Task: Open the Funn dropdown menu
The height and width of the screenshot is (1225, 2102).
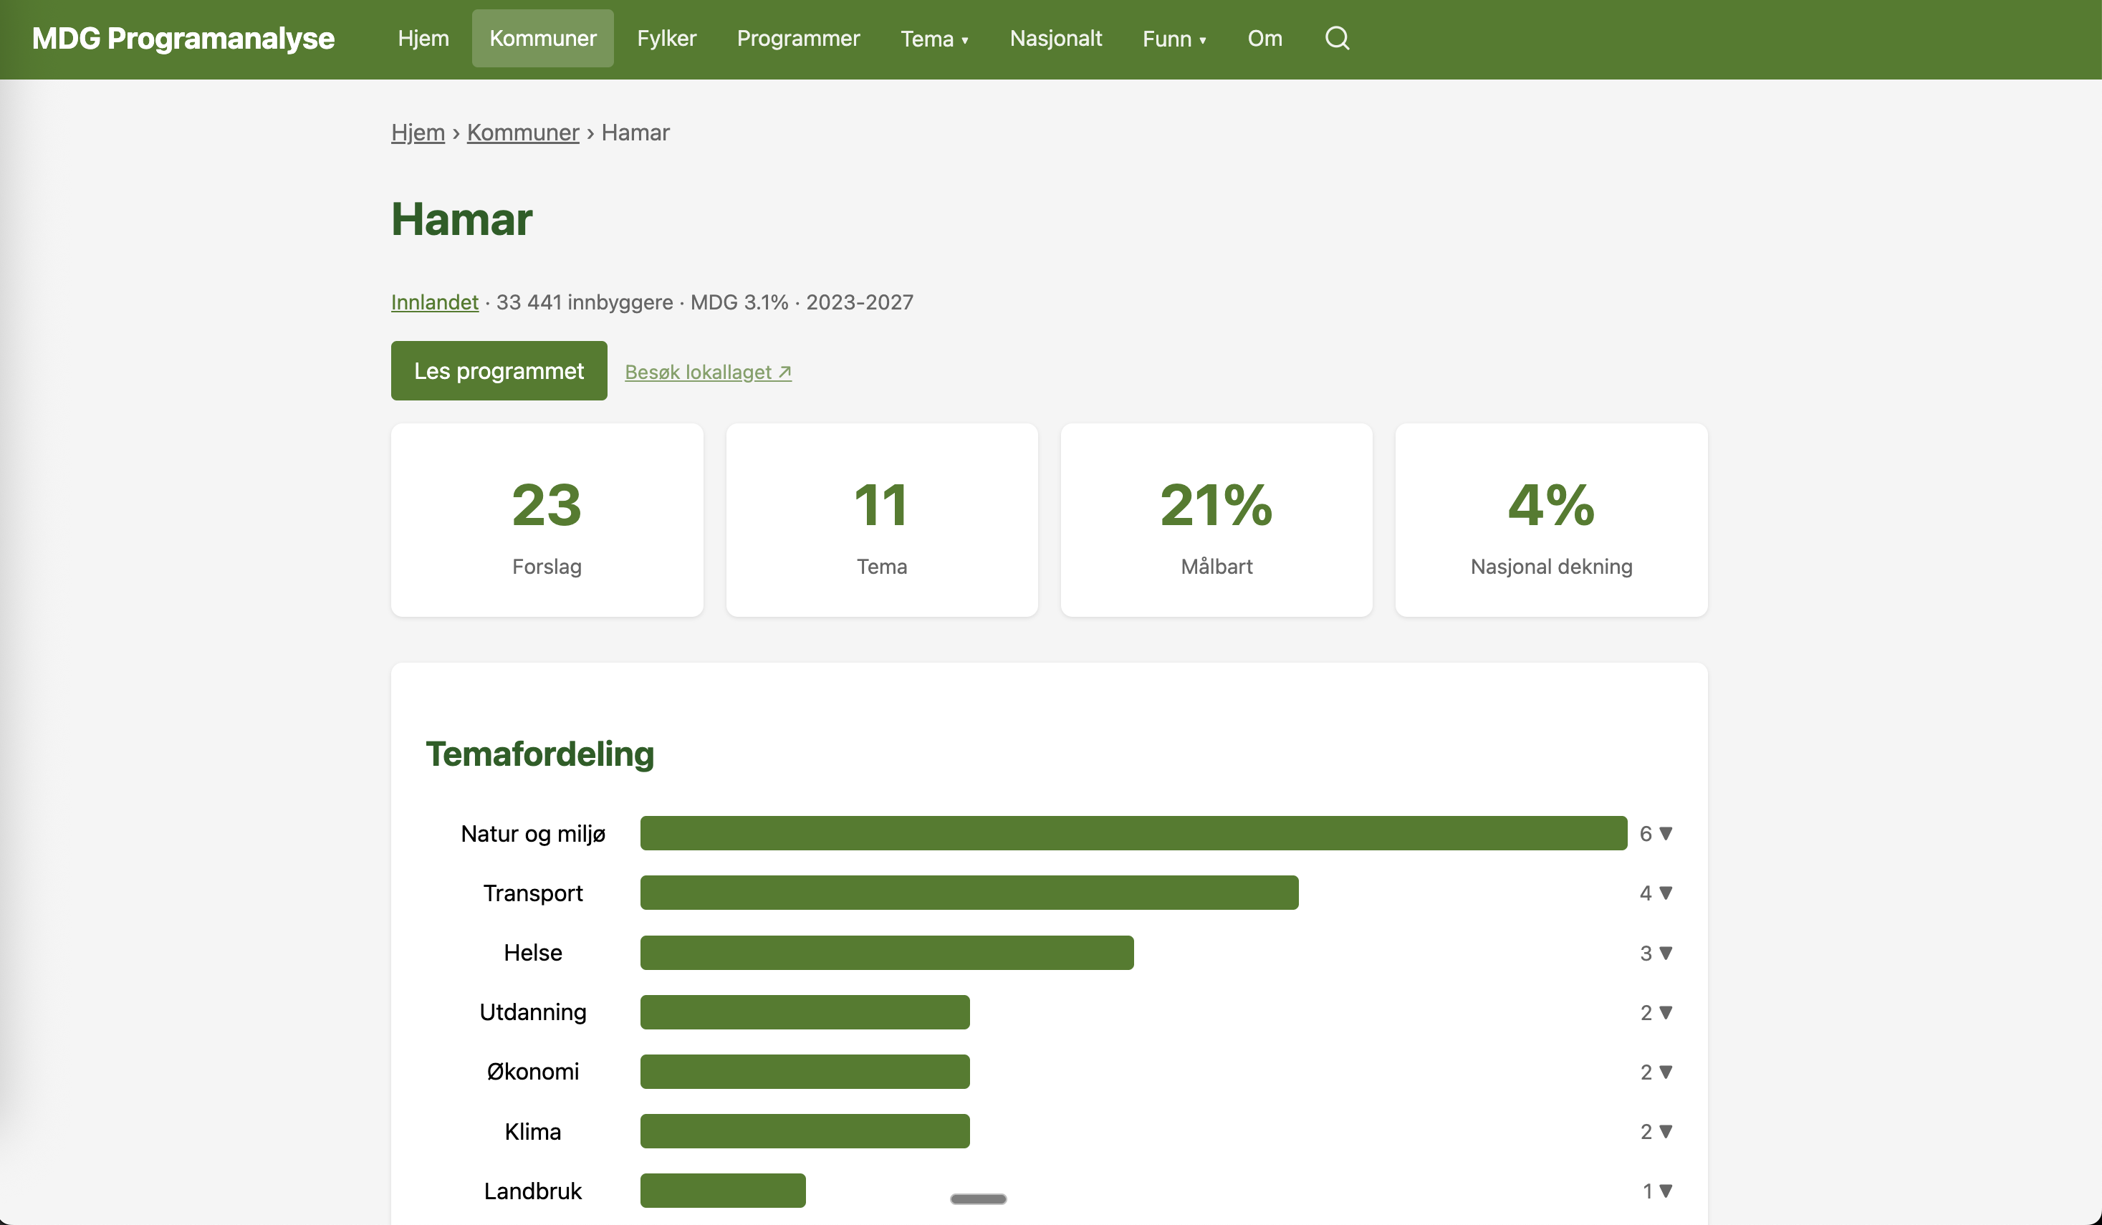Action: (1174, 39)
